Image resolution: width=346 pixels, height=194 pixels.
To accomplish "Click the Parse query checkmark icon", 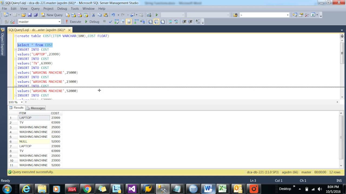I will tap(111, 22).
